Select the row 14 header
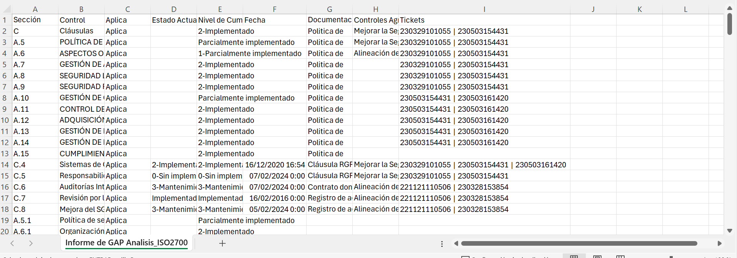Image resolution: width=737 pixels, height=258 pixels. click(5, 165)
